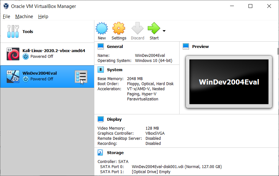Click Kali-Linux powered off status icon
The width and height of the screenshot is (279, 176).
click(x=26, y=57)
